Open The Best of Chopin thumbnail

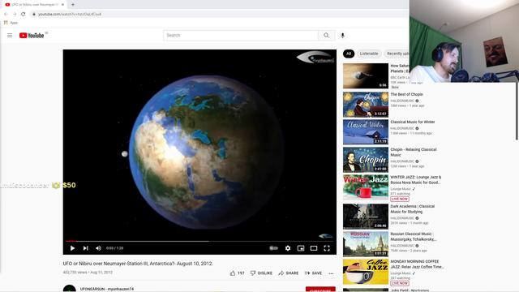pyautogui.click(x=366, y=105)
